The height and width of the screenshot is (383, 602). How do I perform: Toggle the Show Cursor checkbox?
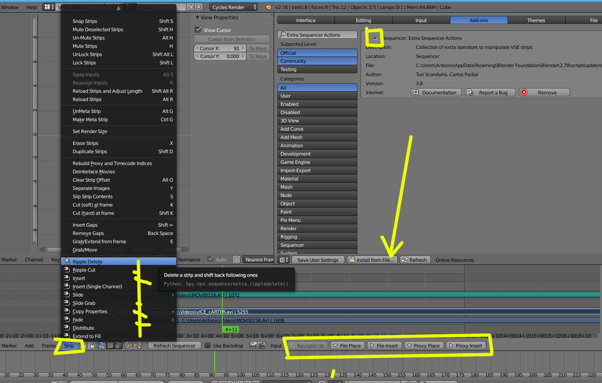(198, 30)
